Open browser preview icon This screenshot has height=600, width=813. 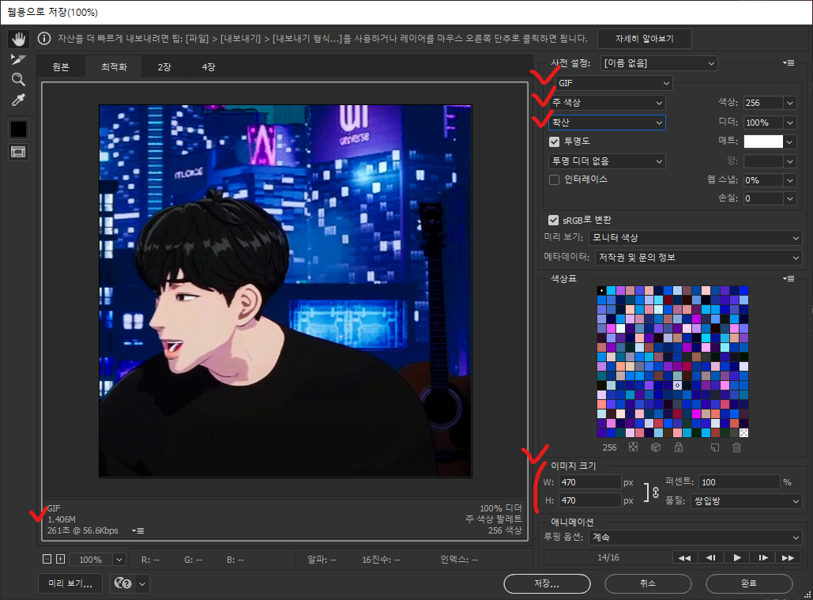[x=123, y=583]
